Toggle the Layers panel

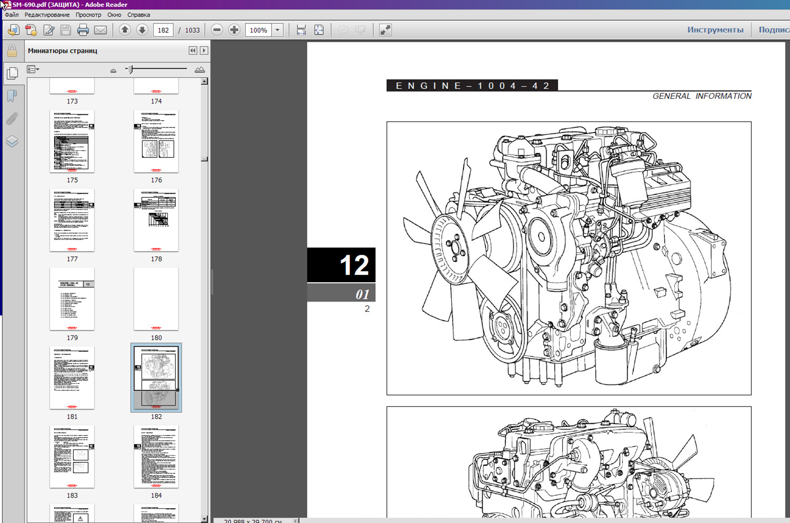tap(12, 141)
